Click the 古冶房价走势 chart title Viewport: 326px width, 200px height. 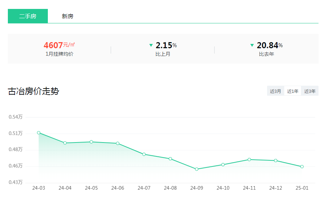coord(33,91)
